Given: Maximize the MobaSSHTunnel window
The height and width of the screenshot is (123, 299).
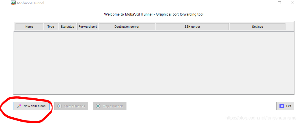Looking at the screenshot, I should click(279, 3).
